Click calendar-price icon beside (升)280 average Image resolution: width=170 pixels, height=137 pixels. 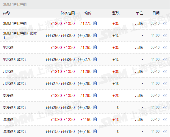[x=95, y=35]
